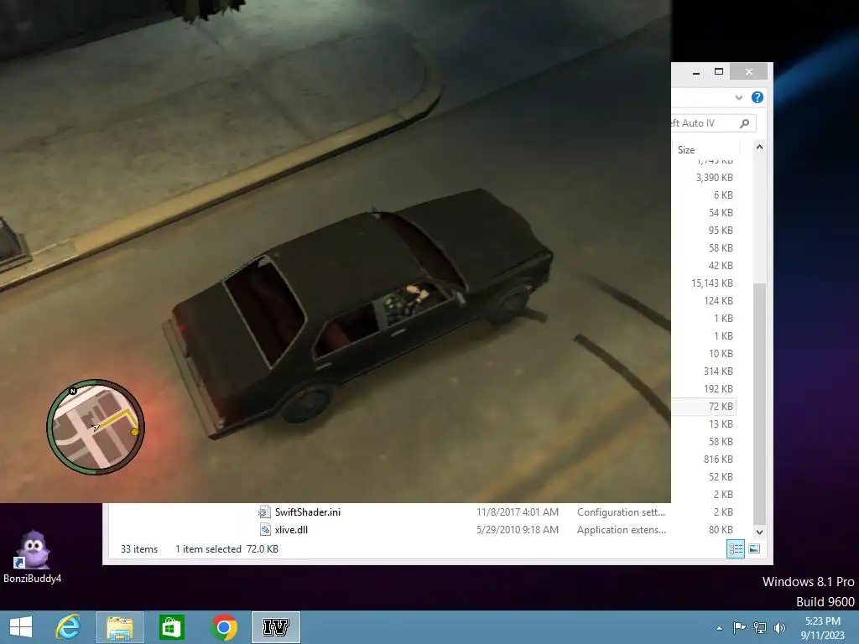Click the 80 KB size entry
859x644 pixels.
click(721, 530)
